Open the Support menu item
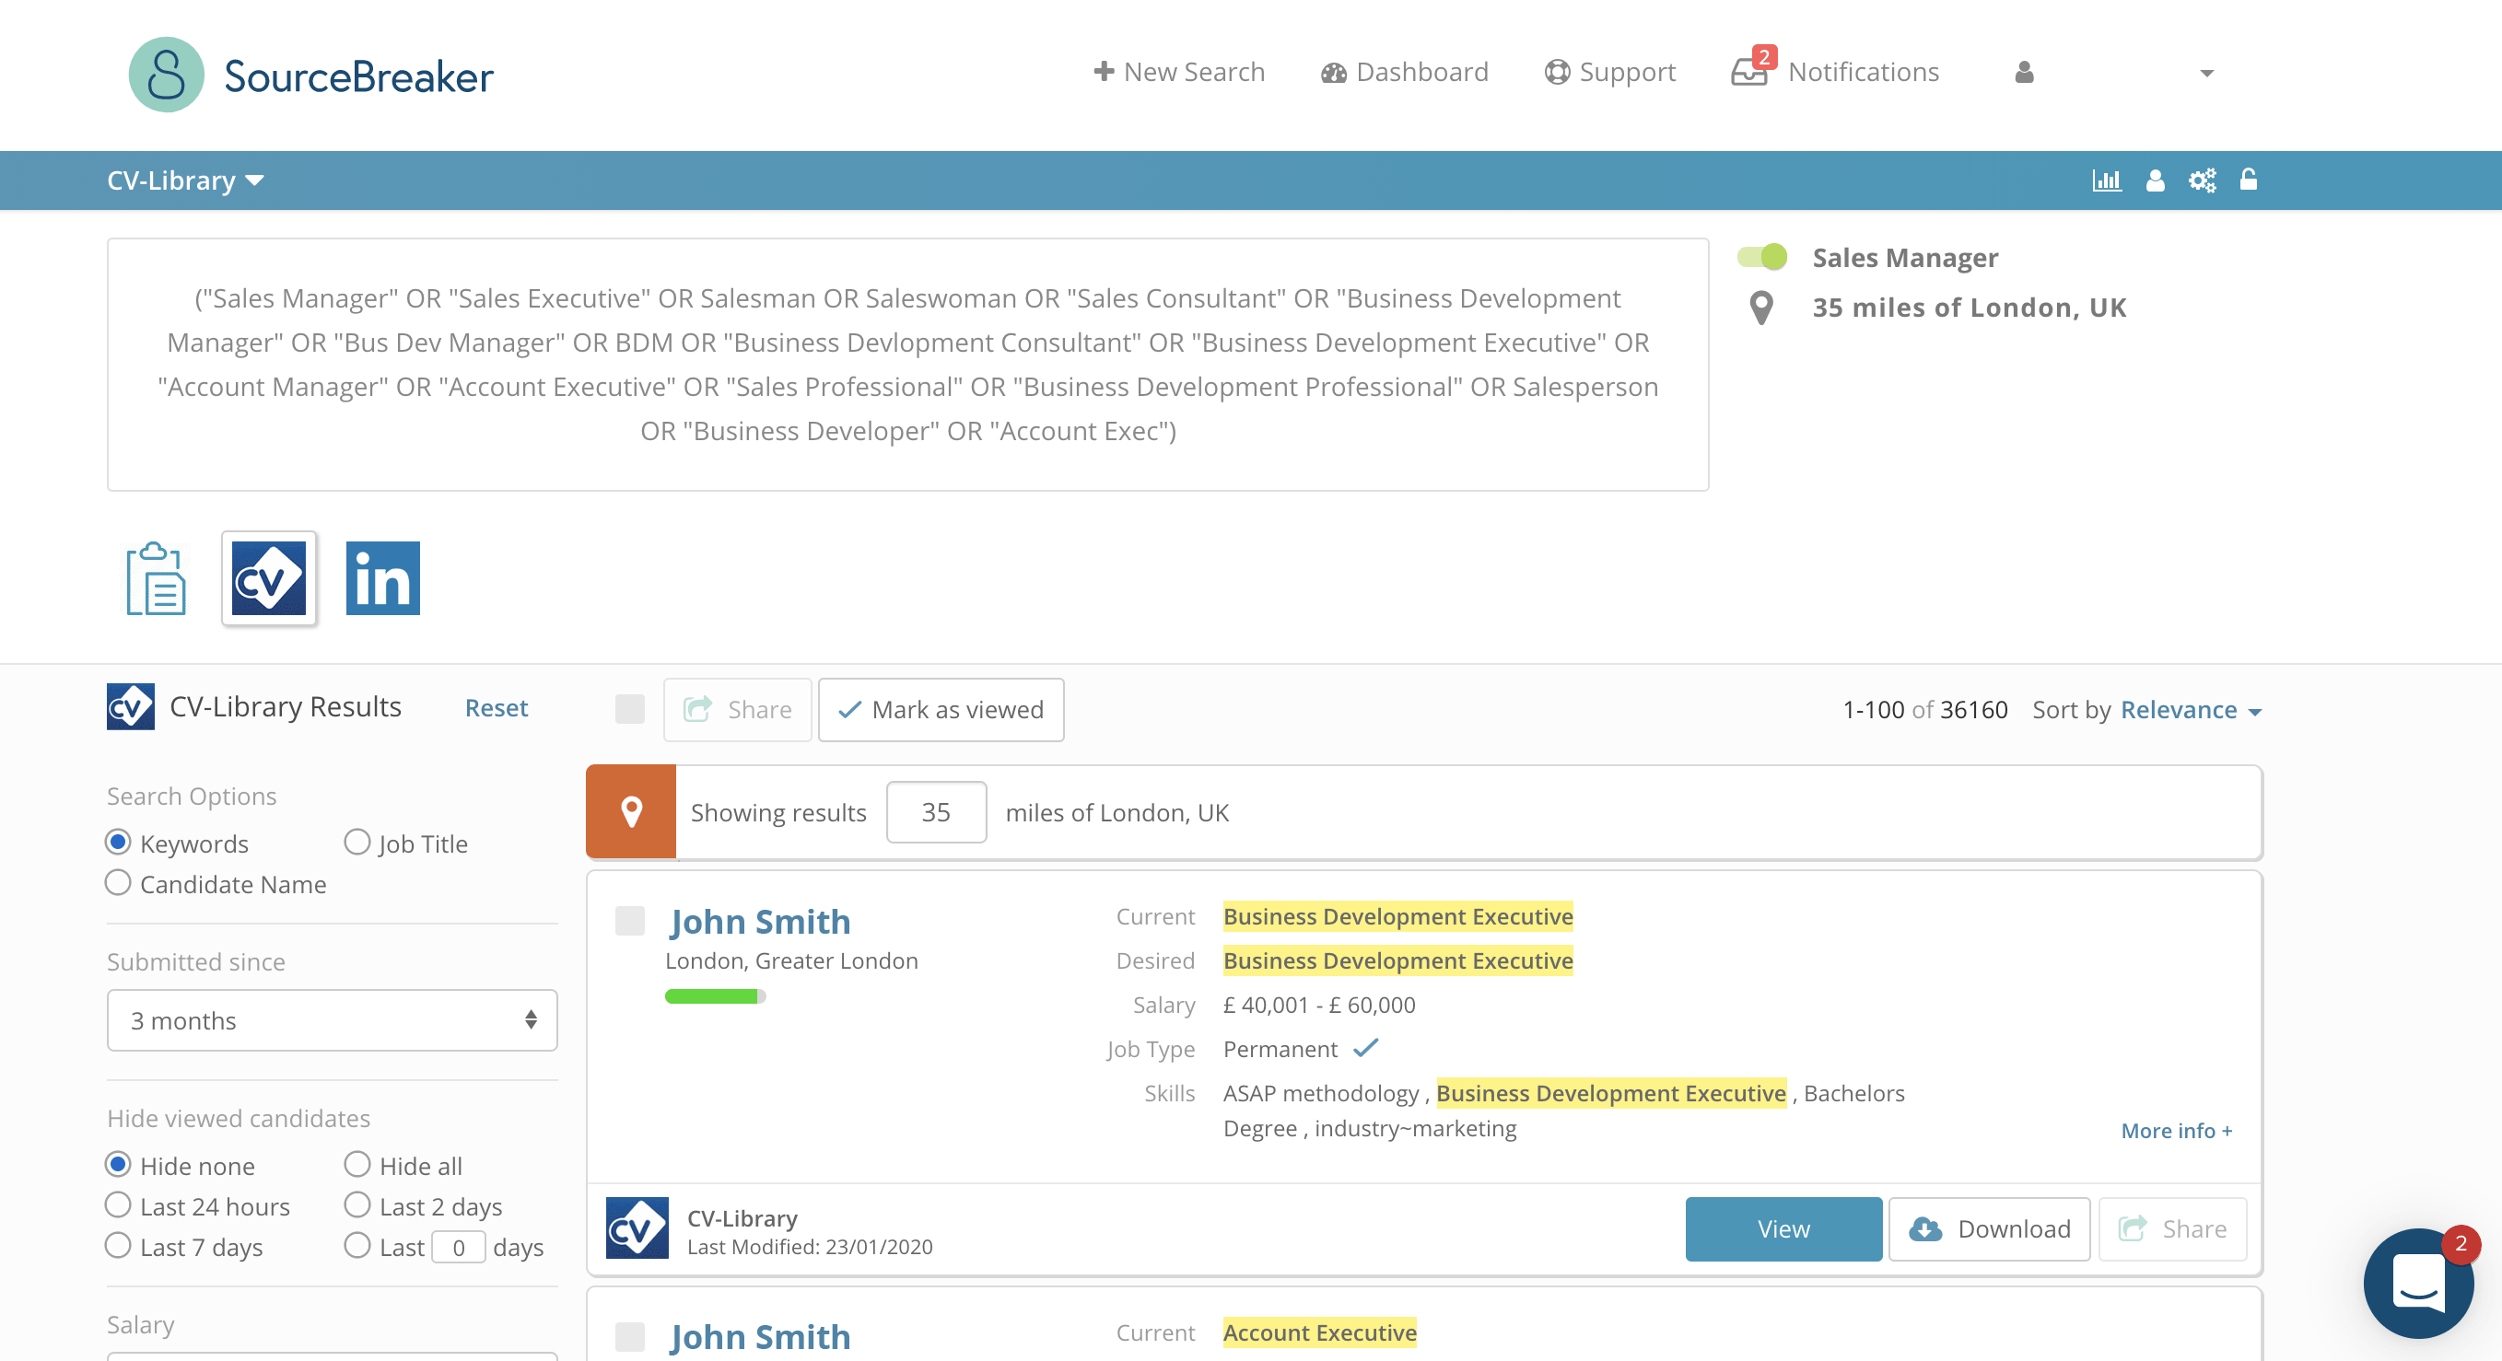The width and height of the screenshot is (2502, 1361). [1610, 72]
